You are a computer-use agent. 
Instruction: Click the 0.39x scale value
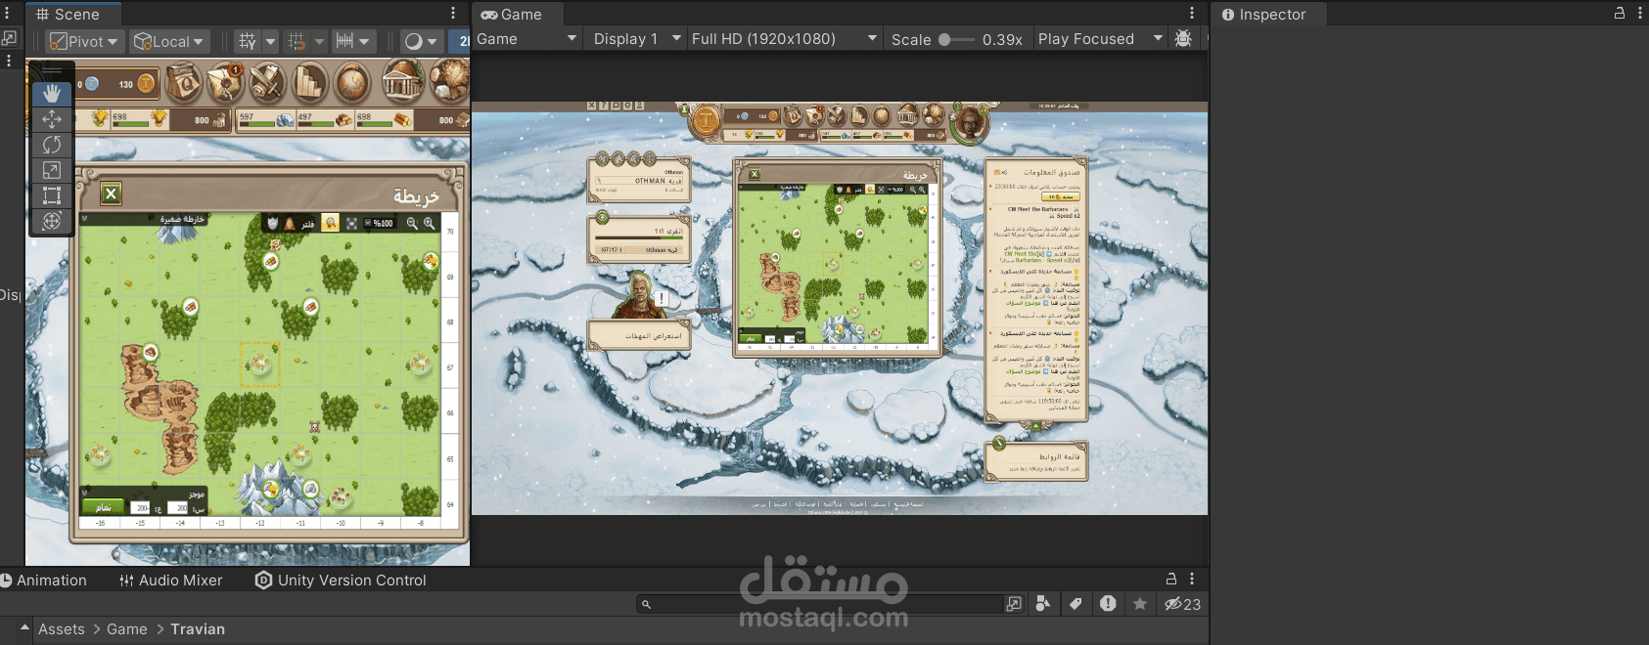1002,39
